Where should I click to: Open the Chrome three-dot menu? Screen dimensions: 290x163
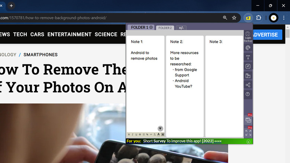pyautogui.click(x=284, y=17)
